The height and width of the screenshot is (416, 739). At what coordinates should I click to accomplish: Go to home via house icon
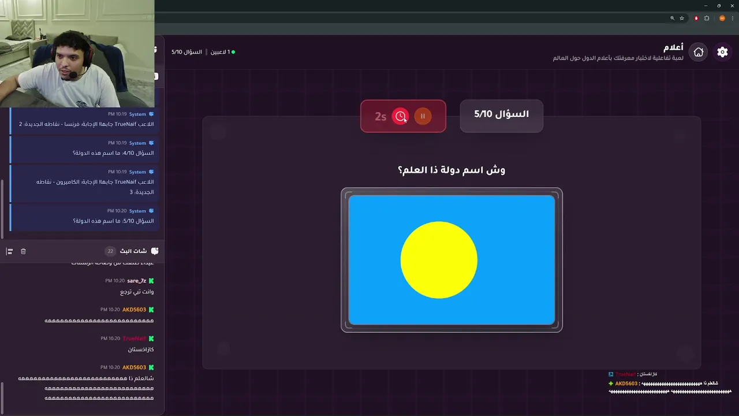(698, 52)
